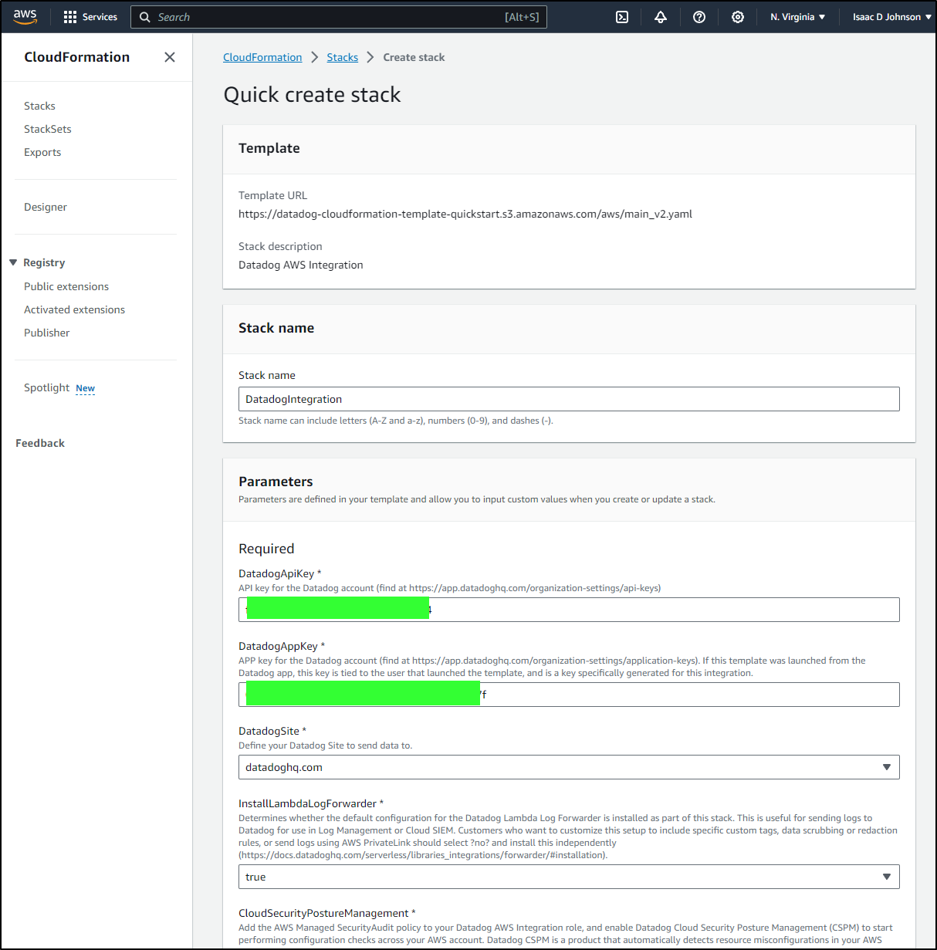Close the CloudFormation side navigation
This screenshot has height=950, width=937.
coord(170,57)
